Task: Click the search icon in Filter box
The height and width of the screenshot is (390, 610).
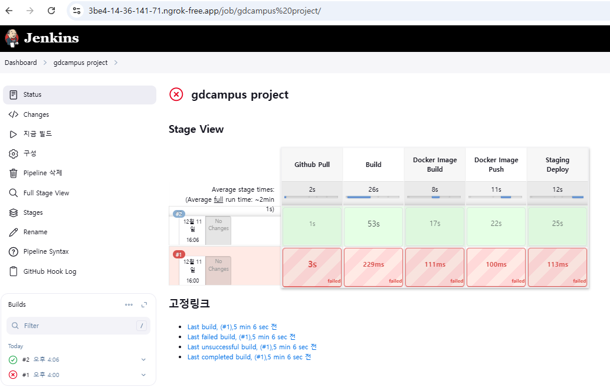Action: (15, 326)
